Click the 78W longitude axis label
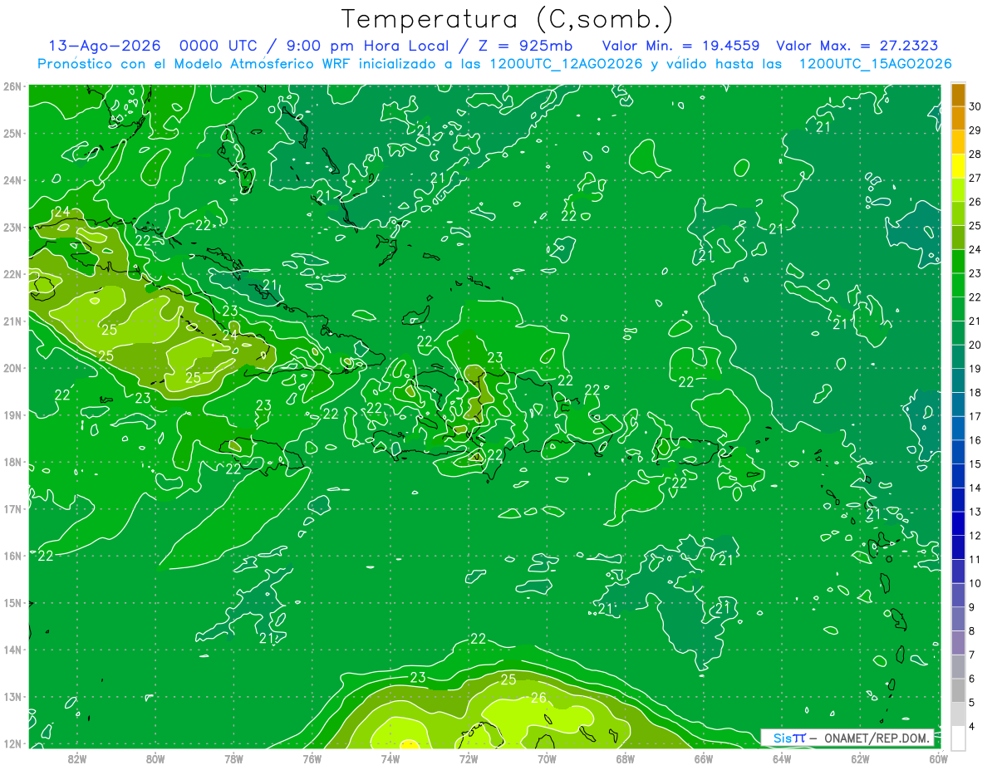 233,758
